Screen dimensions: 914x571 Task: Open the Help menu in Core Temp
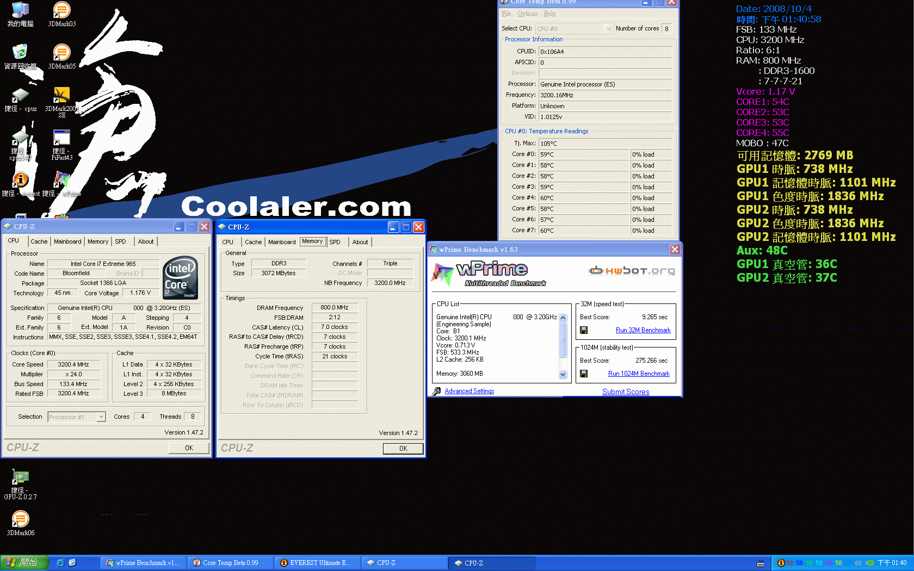[x=549, y=14]
